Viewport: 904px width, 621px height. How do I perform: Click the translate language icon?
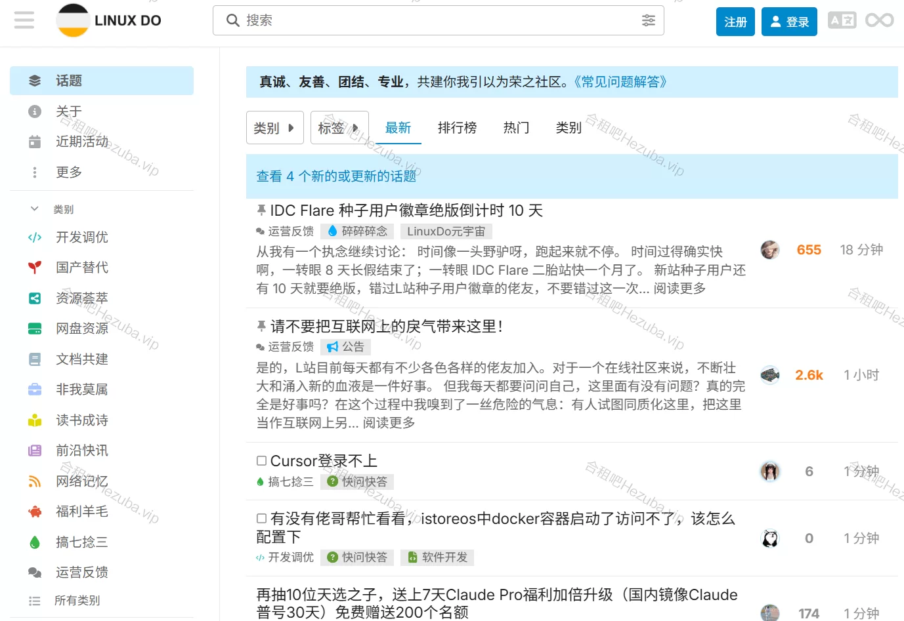tap(842, 20)
